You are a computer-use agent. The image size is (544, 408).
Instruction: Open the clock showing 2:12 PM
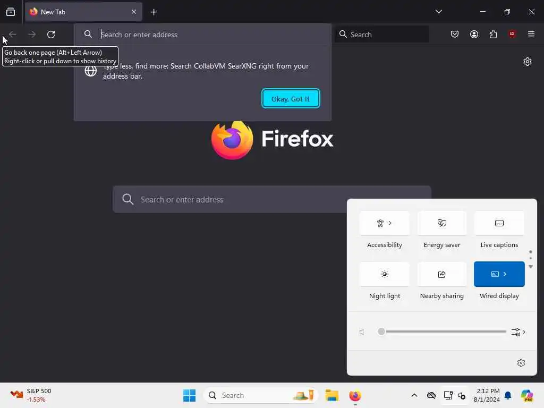point(487,395)
